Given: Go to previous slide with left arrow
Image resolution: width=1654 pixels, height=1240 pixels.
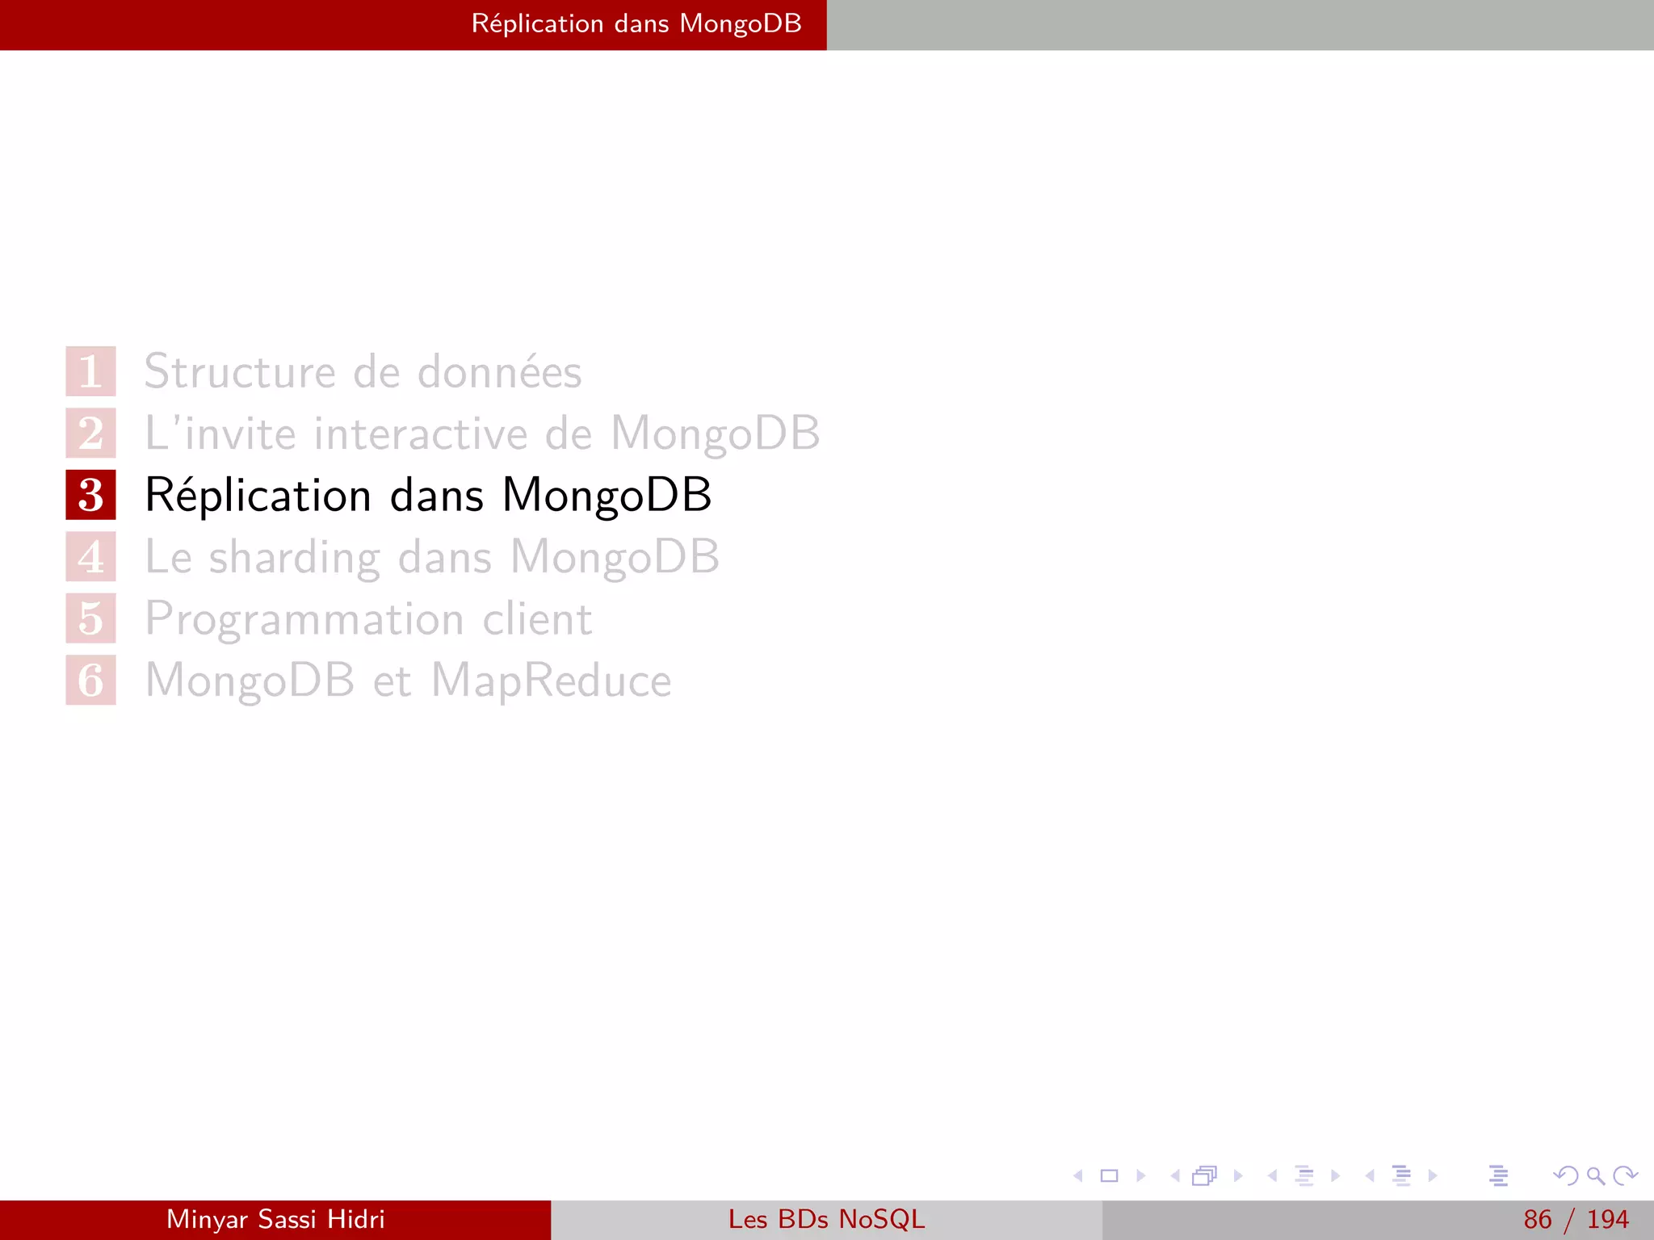Looking at the screenshot, I should [x=1077, y=1175].
